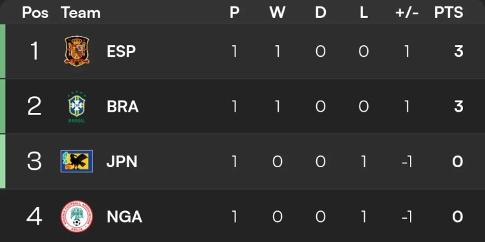Click the L column header
The image size is (485, 242).
[x=363, y=13]
